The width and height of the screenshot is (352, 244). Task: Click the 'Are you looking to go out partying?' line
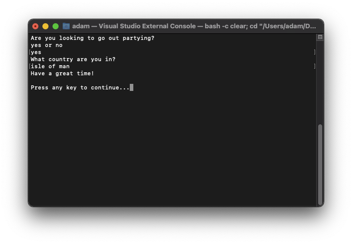coord(92,38)
